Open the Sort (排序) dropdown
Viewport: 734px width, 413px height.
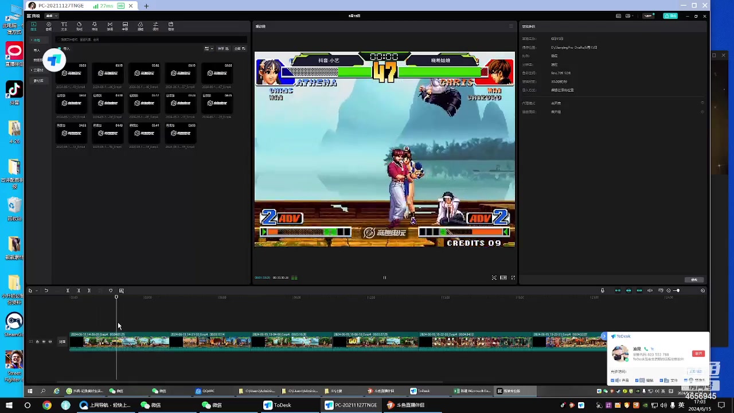223,49
